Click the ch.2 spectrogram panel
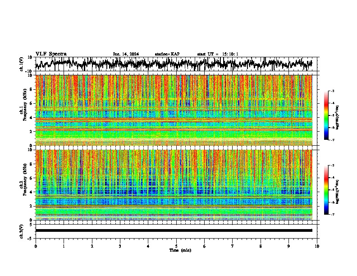This screenshot has height=276, width=357. click(x=174, y=185)
